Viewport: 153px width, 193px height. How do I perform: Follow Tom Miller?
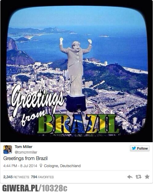tap(140, 148)
